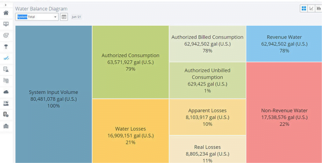Open the System Total dropdown
Screen dimensions: 322x163
37,17
